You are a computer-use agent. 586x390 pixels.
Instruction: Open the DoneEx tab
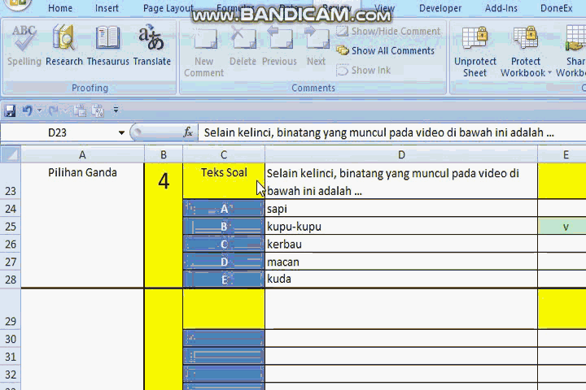(556, 8)
